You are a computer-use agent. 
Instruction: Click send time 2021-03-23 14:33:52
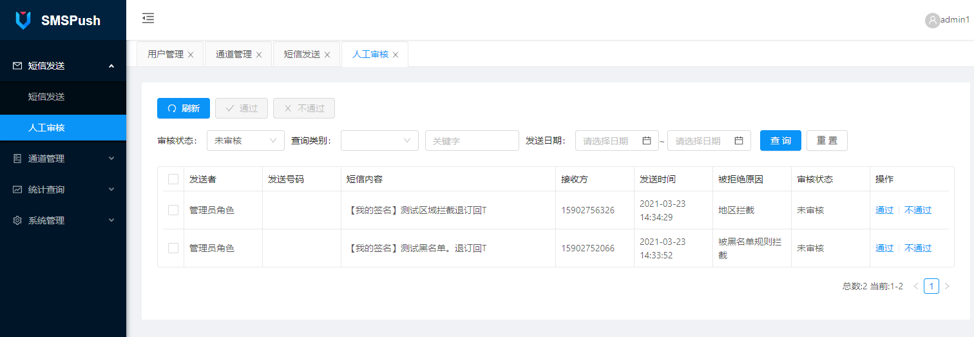coord(663,248)
